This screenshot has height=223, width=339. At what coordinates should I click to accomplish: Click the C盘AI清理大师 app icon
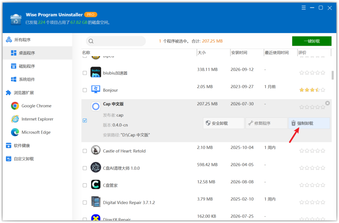click(x=96, y=167)
